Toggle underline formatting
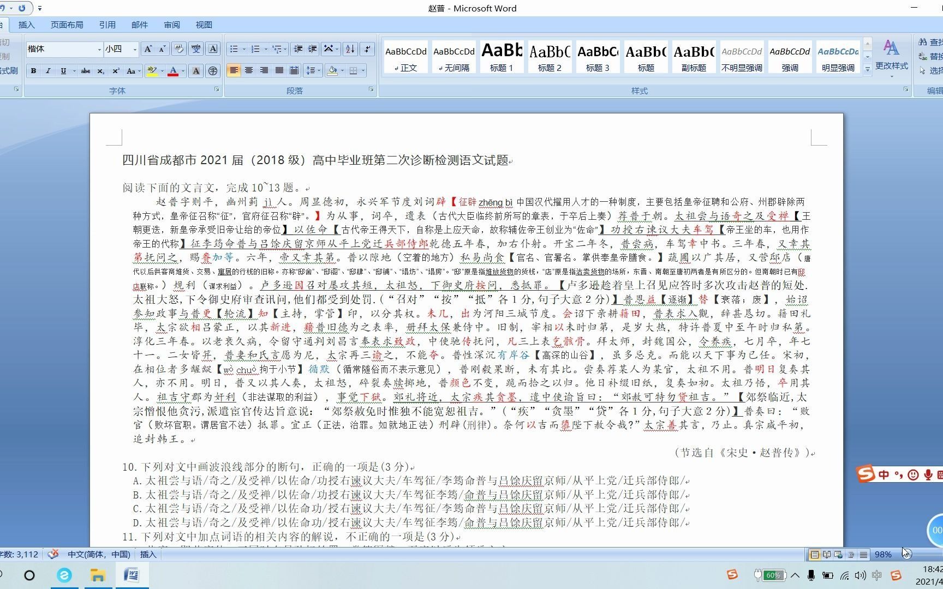 63,71
